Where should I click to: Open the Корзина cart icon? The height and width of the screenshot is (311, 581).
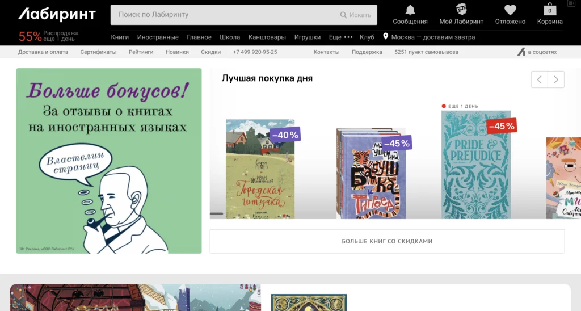(x=550, y=9)
